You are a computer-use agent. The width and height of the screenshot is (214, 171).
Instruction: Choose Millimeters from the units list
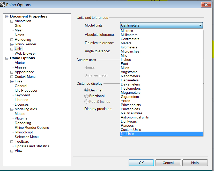tap(161, 35)
